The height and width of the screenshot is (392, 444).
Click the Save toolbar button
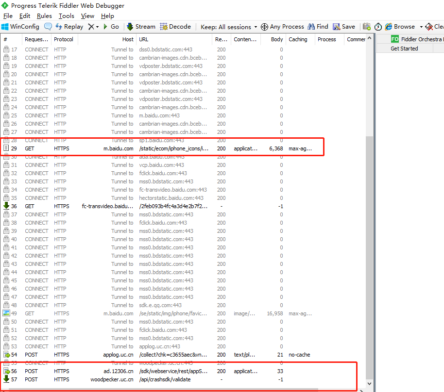[344, 27]
